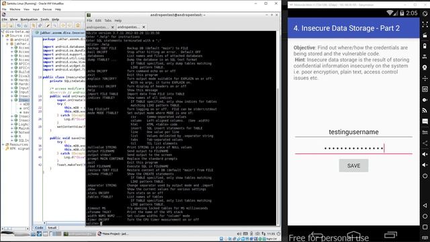Open the GPS widget in Genymotion sidebar
The image size is (430, 242).
click(x=425, y=56)
